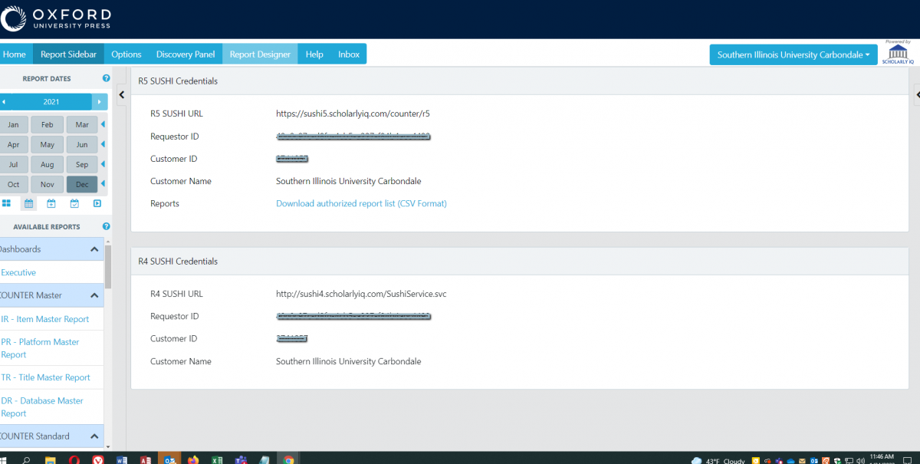Viewport: 920px width, 464px height.
Task: Collapse the Dashboards section
Action: [x=94, y=249]
